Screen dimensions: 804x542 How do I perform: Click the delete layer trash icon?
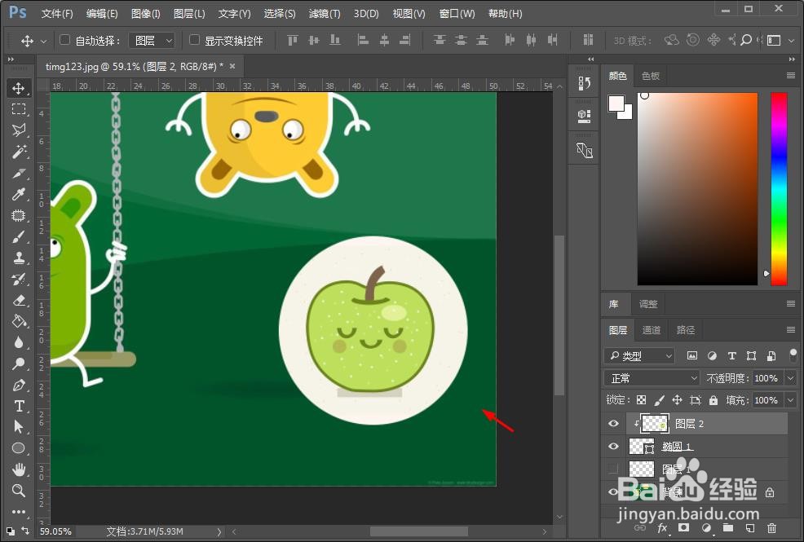pos(771,527)
